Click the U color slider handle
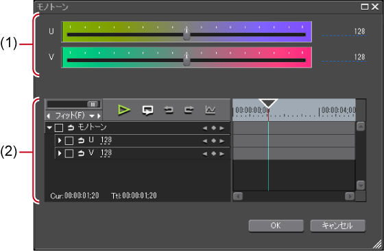Viewport: 384px width, 251px height. (x=187, y=34)
